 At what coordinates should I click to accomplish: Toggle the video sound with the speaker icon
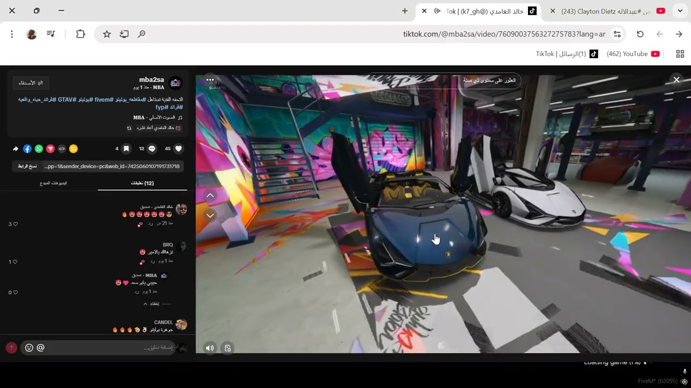(x=210, y=348)
